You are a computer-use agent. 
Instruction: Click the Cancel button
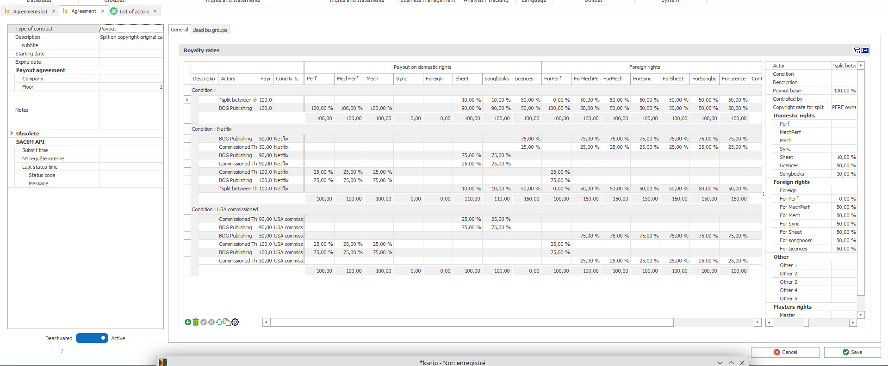point(785,352)
